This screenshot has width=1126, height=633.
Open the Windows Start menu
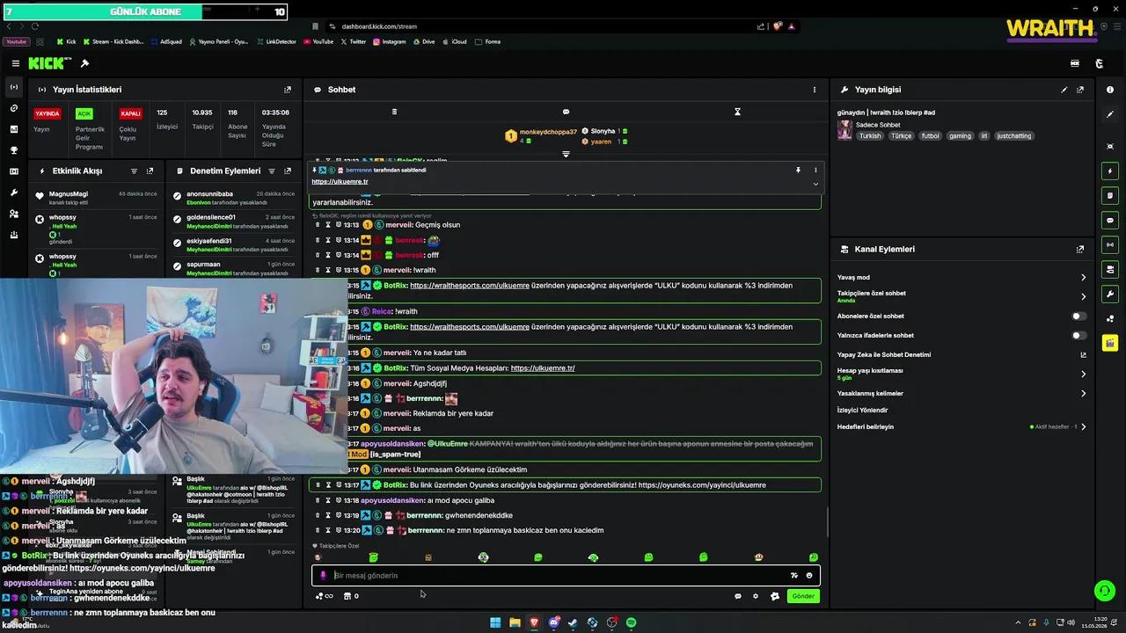click(495, 622)
